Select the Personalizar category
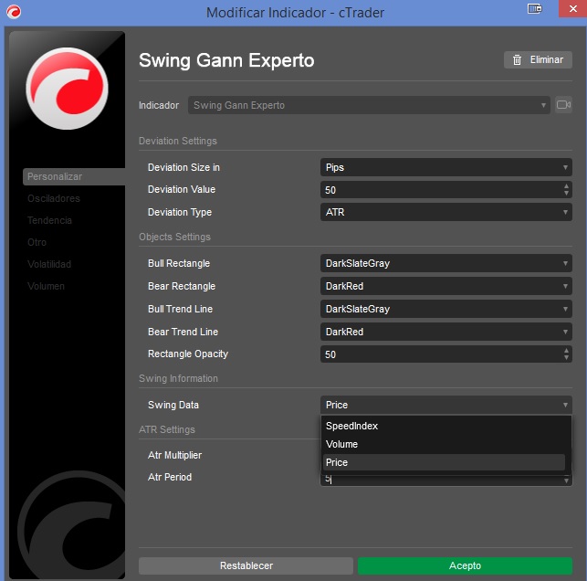 tap(74, 176)
